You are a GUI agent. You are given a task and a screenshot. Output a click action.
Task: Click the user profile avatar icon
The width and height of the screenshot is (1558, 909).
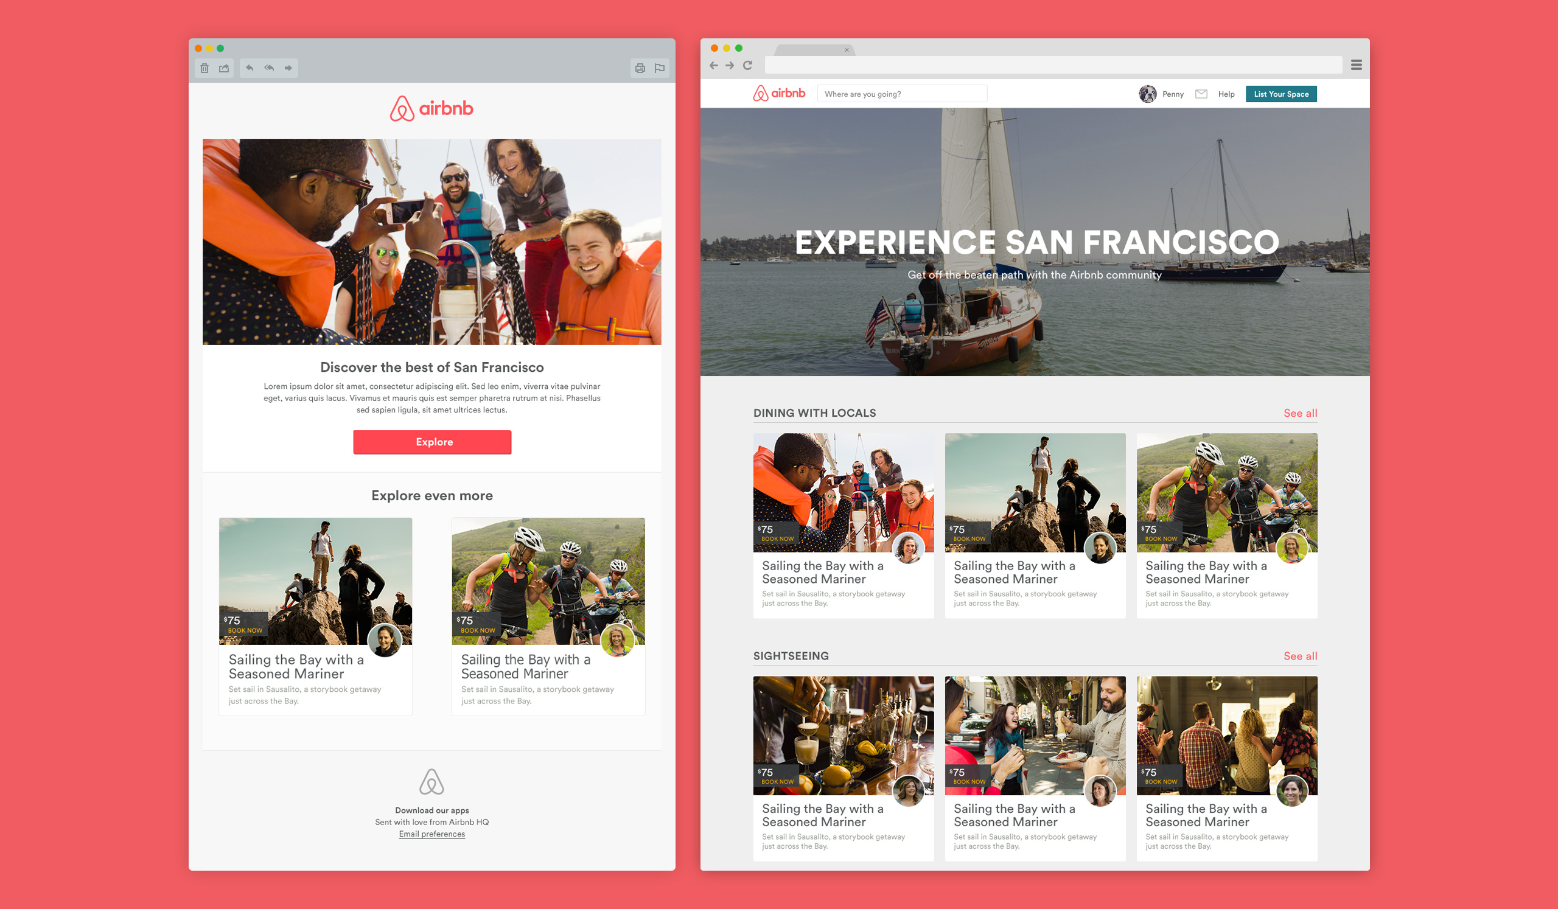(x=1145, y=94)
